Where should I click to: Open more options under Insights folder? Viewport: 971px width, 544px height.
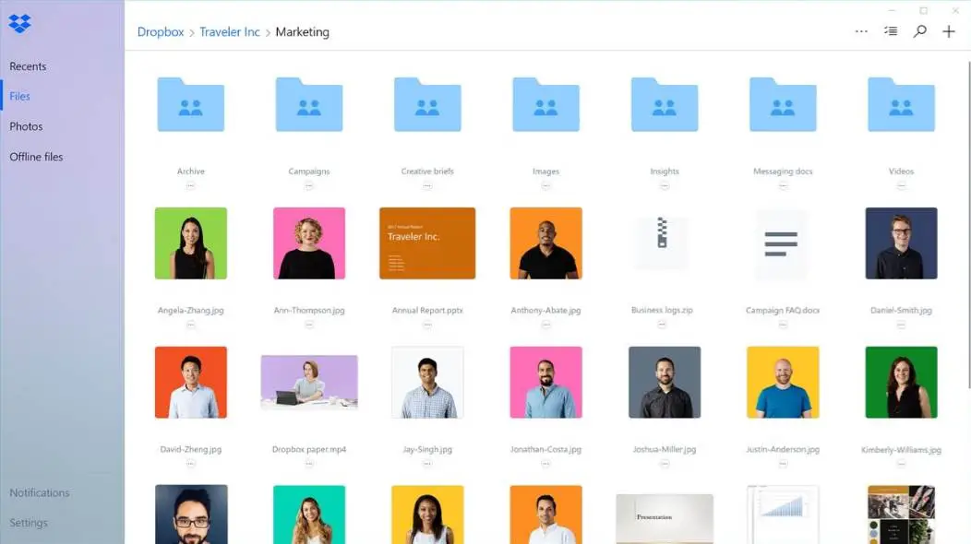pos(665,185)
